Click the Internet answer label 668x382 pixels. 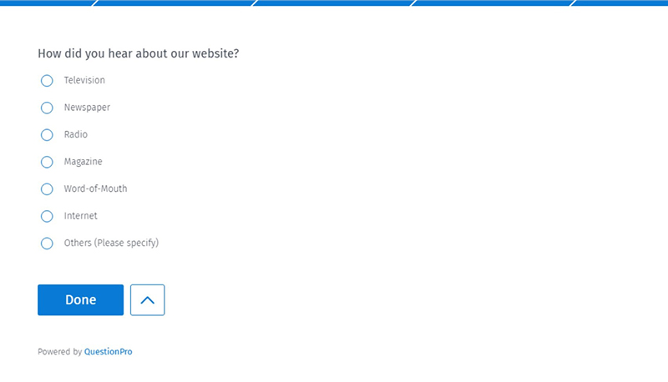pos(80,216)
